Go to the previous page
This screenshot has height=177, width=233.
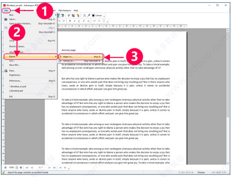tap(31, 168)
